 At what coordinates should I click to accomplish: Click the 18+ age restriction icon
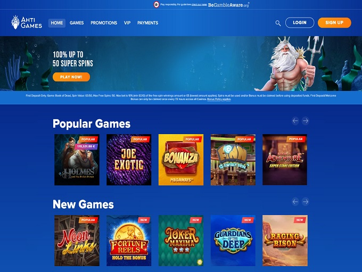pyautogui.click(x=157, y=5)
